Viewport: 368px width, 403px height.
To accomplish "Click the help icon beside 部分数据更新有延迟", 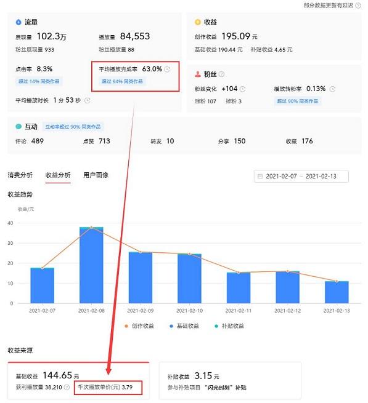I will [x=358, y=6].
